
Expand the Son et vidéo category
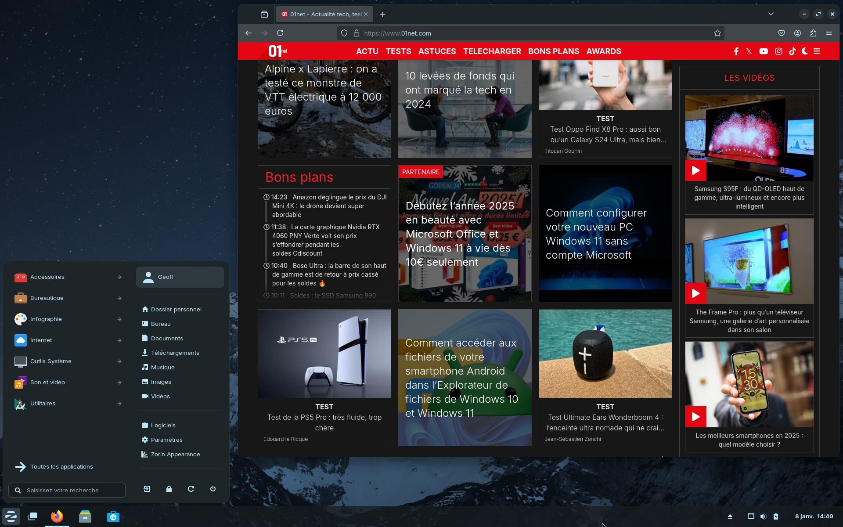pos(68,383)
